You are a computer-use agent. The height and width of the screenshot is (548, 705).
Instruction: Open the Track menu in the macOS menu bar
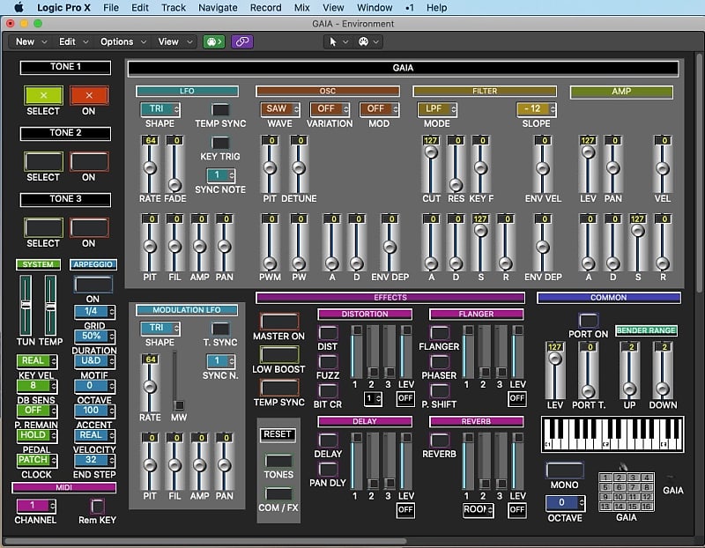pos(173,7)
